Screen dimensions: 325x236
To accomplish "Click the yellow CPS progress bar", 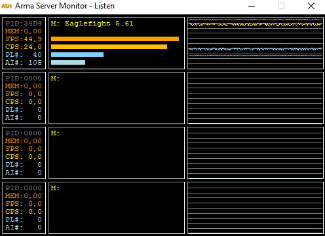I will (109, 47).
